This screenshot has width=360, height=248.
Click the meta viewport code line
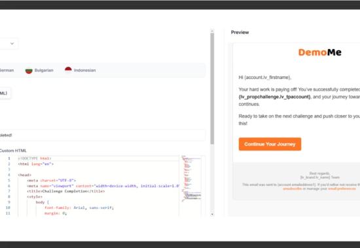103,186
